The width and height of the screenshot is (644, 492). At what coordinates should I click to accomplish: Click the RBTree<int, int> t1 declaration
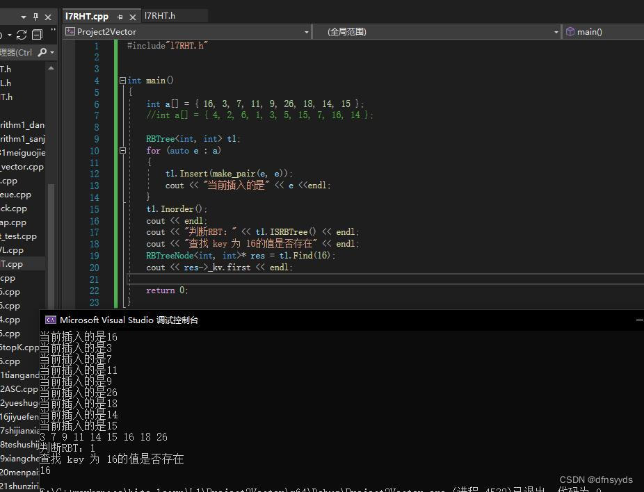(x=193, y=139)
